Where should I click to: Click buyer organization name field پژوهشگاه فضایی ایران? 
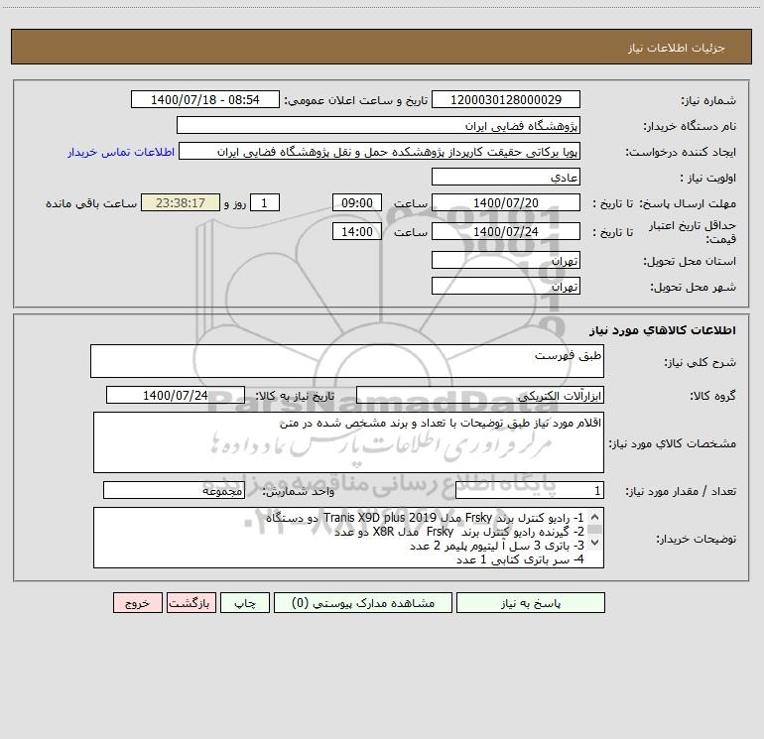click(378, 126)
